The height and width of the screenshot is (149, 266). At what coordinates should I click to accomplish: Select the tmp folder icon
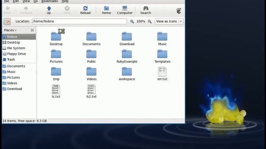tap(56, 72)
